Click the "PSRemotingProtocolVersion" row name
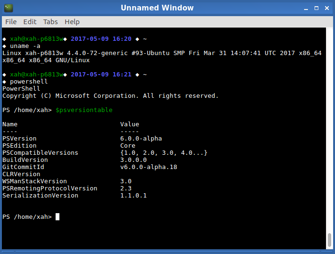 (50, 188)
